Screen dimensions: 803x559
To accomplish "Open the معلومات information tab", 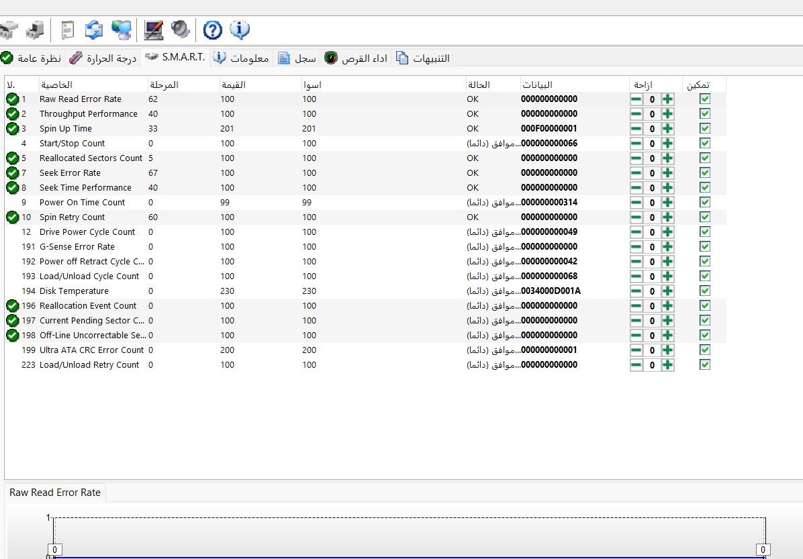I will [241, 58].
